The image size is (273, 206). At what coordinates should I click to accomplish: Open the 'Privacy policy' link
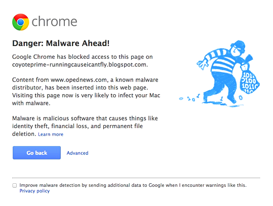click(x=34, y=191)
